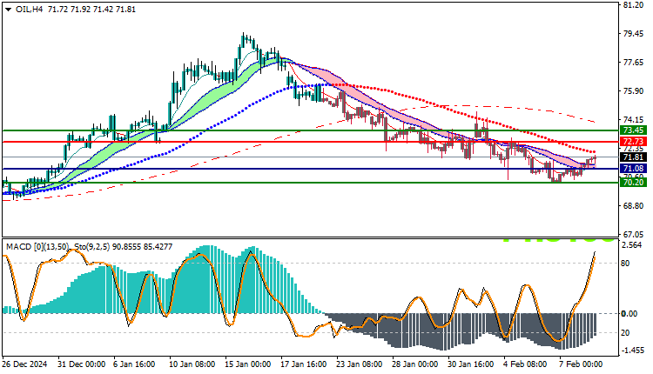Click the 75.90 price scale value
653x374 pixels.
(634, 91)
